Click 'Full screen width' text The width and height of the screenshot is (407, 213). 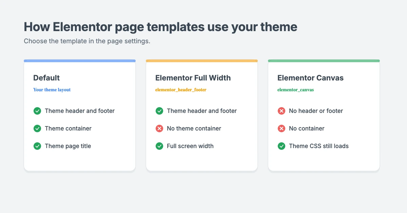click(x=190, y=146)
